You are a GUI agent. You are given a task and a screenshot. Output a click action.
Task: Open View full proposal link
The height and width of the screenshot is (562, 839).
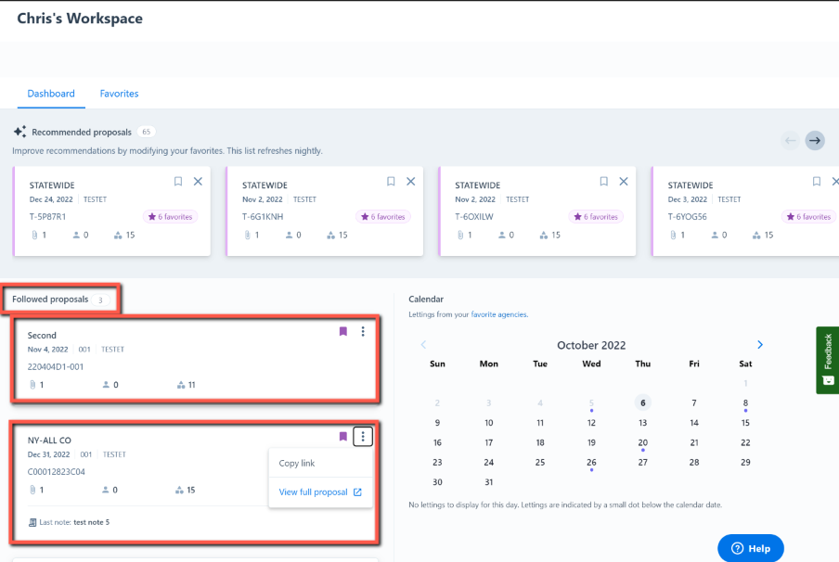[319, 492]
